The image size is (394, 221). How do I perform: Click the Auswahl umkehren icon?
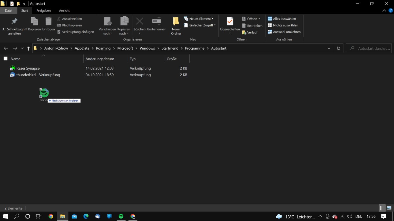pyautogui.click(x=270, y=32)
